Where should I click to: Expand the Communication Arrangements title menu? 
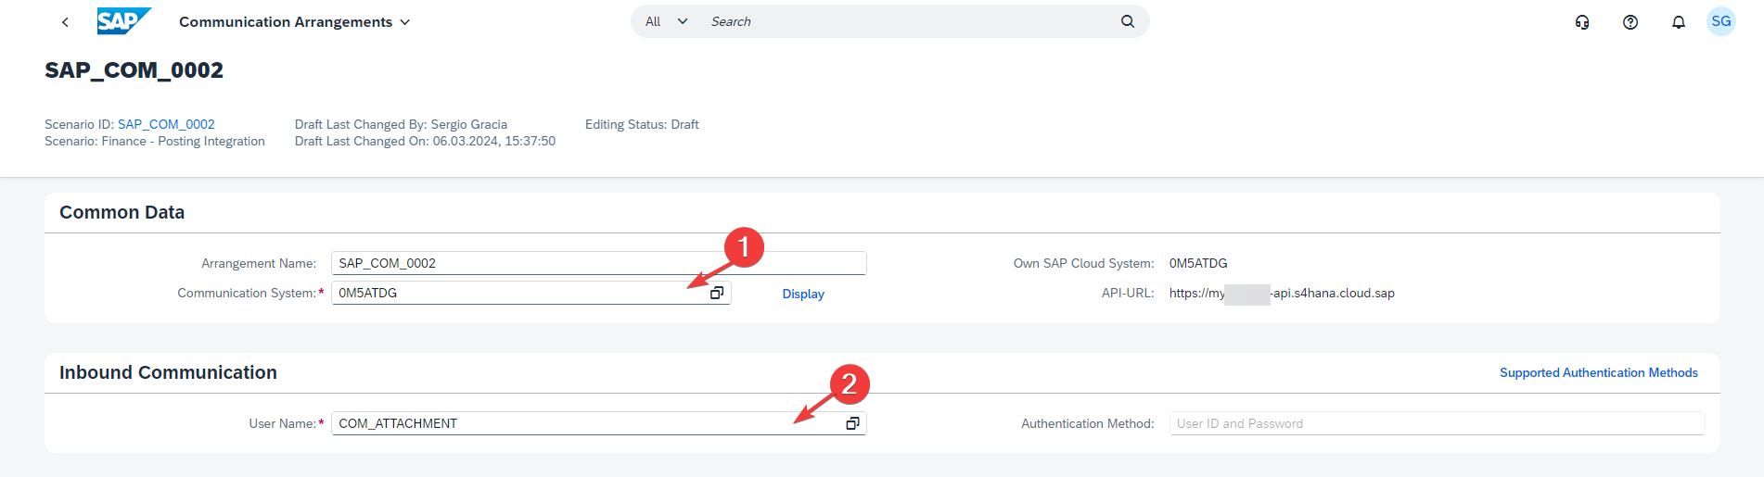(x=295, y=22)
